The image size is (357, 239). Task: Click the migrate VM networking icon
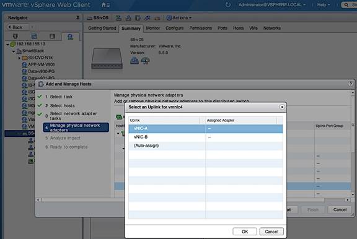click(x=148, y=18)
